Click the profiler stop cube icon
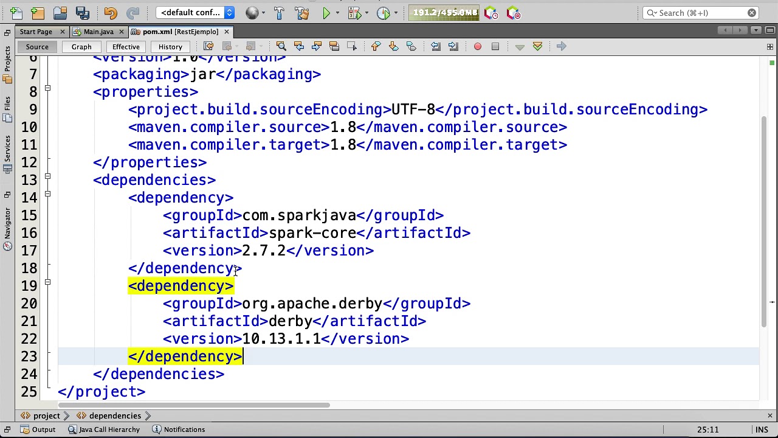Viewport: 778px width, 438px height. point(514,13)
